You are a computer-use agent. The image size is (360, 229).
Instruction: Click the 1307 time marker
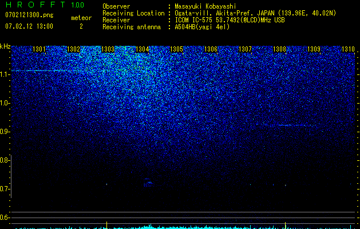coord(245,49)
